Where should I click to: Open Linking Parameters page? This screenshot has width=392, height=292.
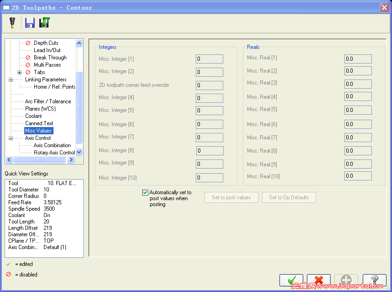tap(46, 80)
